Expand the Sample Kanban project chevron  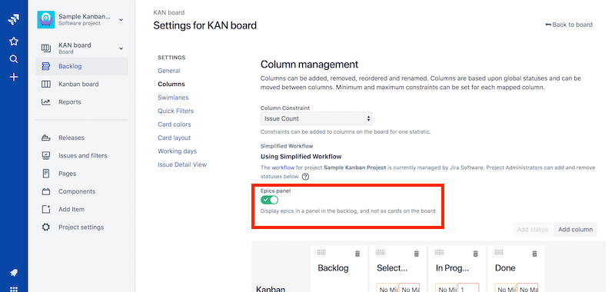(121, 20)
